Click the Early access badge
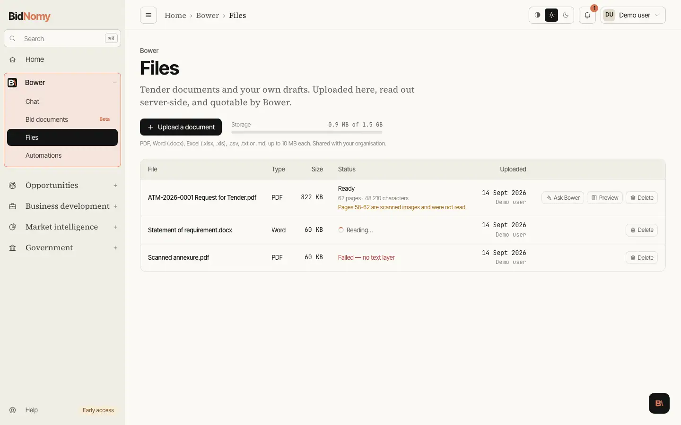This screenshot has height=425, width=681. coord(98,410)
